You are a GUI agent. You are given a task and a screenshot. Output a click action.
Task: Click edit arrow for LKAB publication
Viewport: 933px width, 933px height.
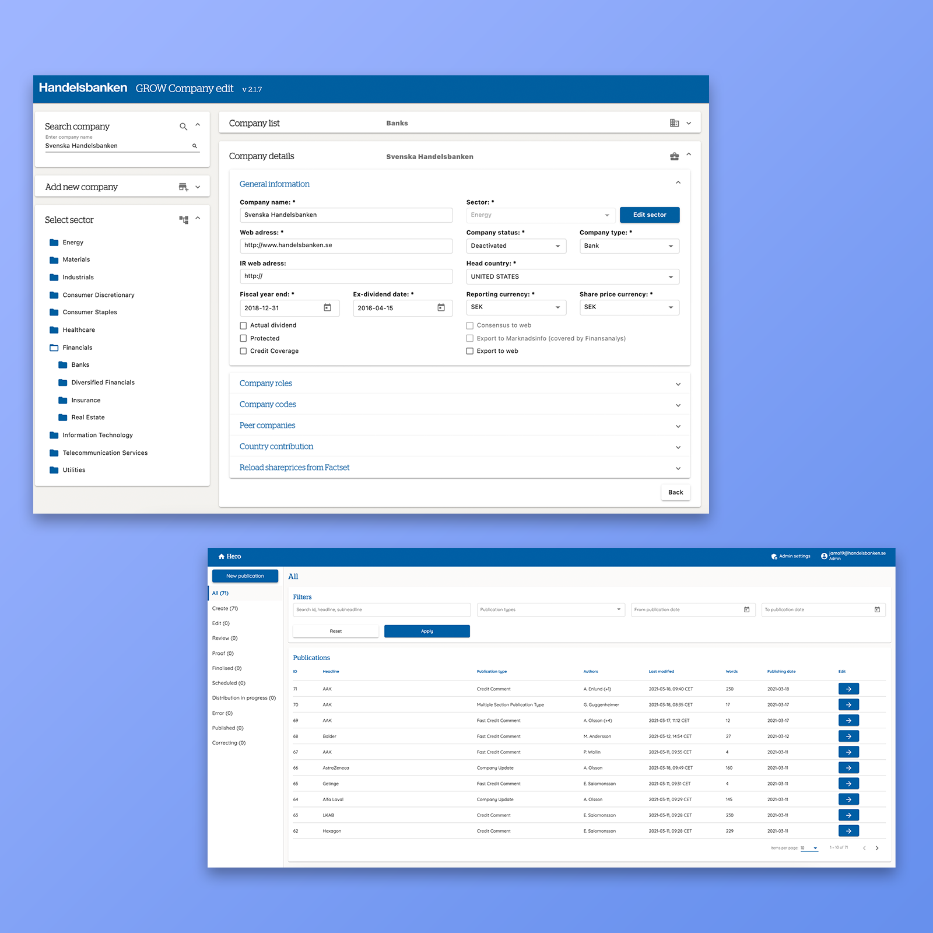tap(848, 815)
